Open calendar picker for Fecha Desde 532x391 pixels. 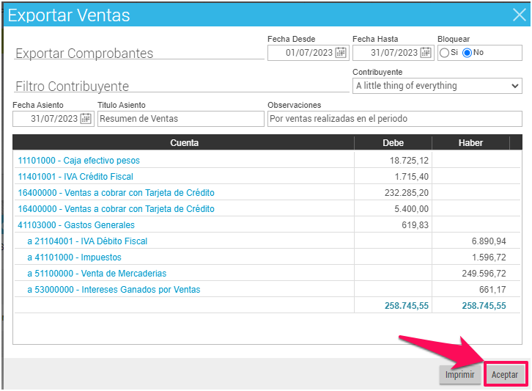pyautogui.click(x=340, y=53)
